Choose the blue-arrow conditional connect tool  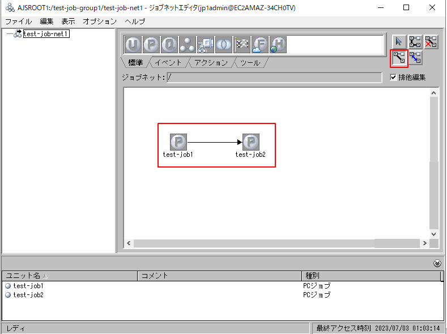tap(415, 58)
